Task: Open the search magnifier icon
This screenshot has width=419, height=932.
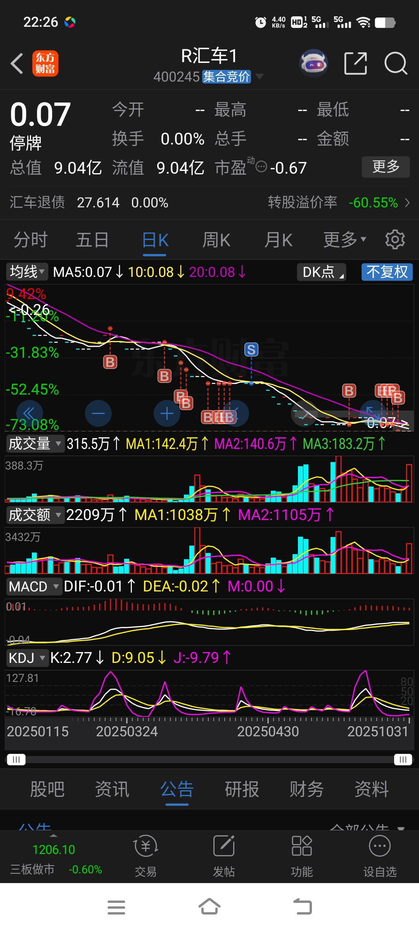Action: tap(396, 63)
